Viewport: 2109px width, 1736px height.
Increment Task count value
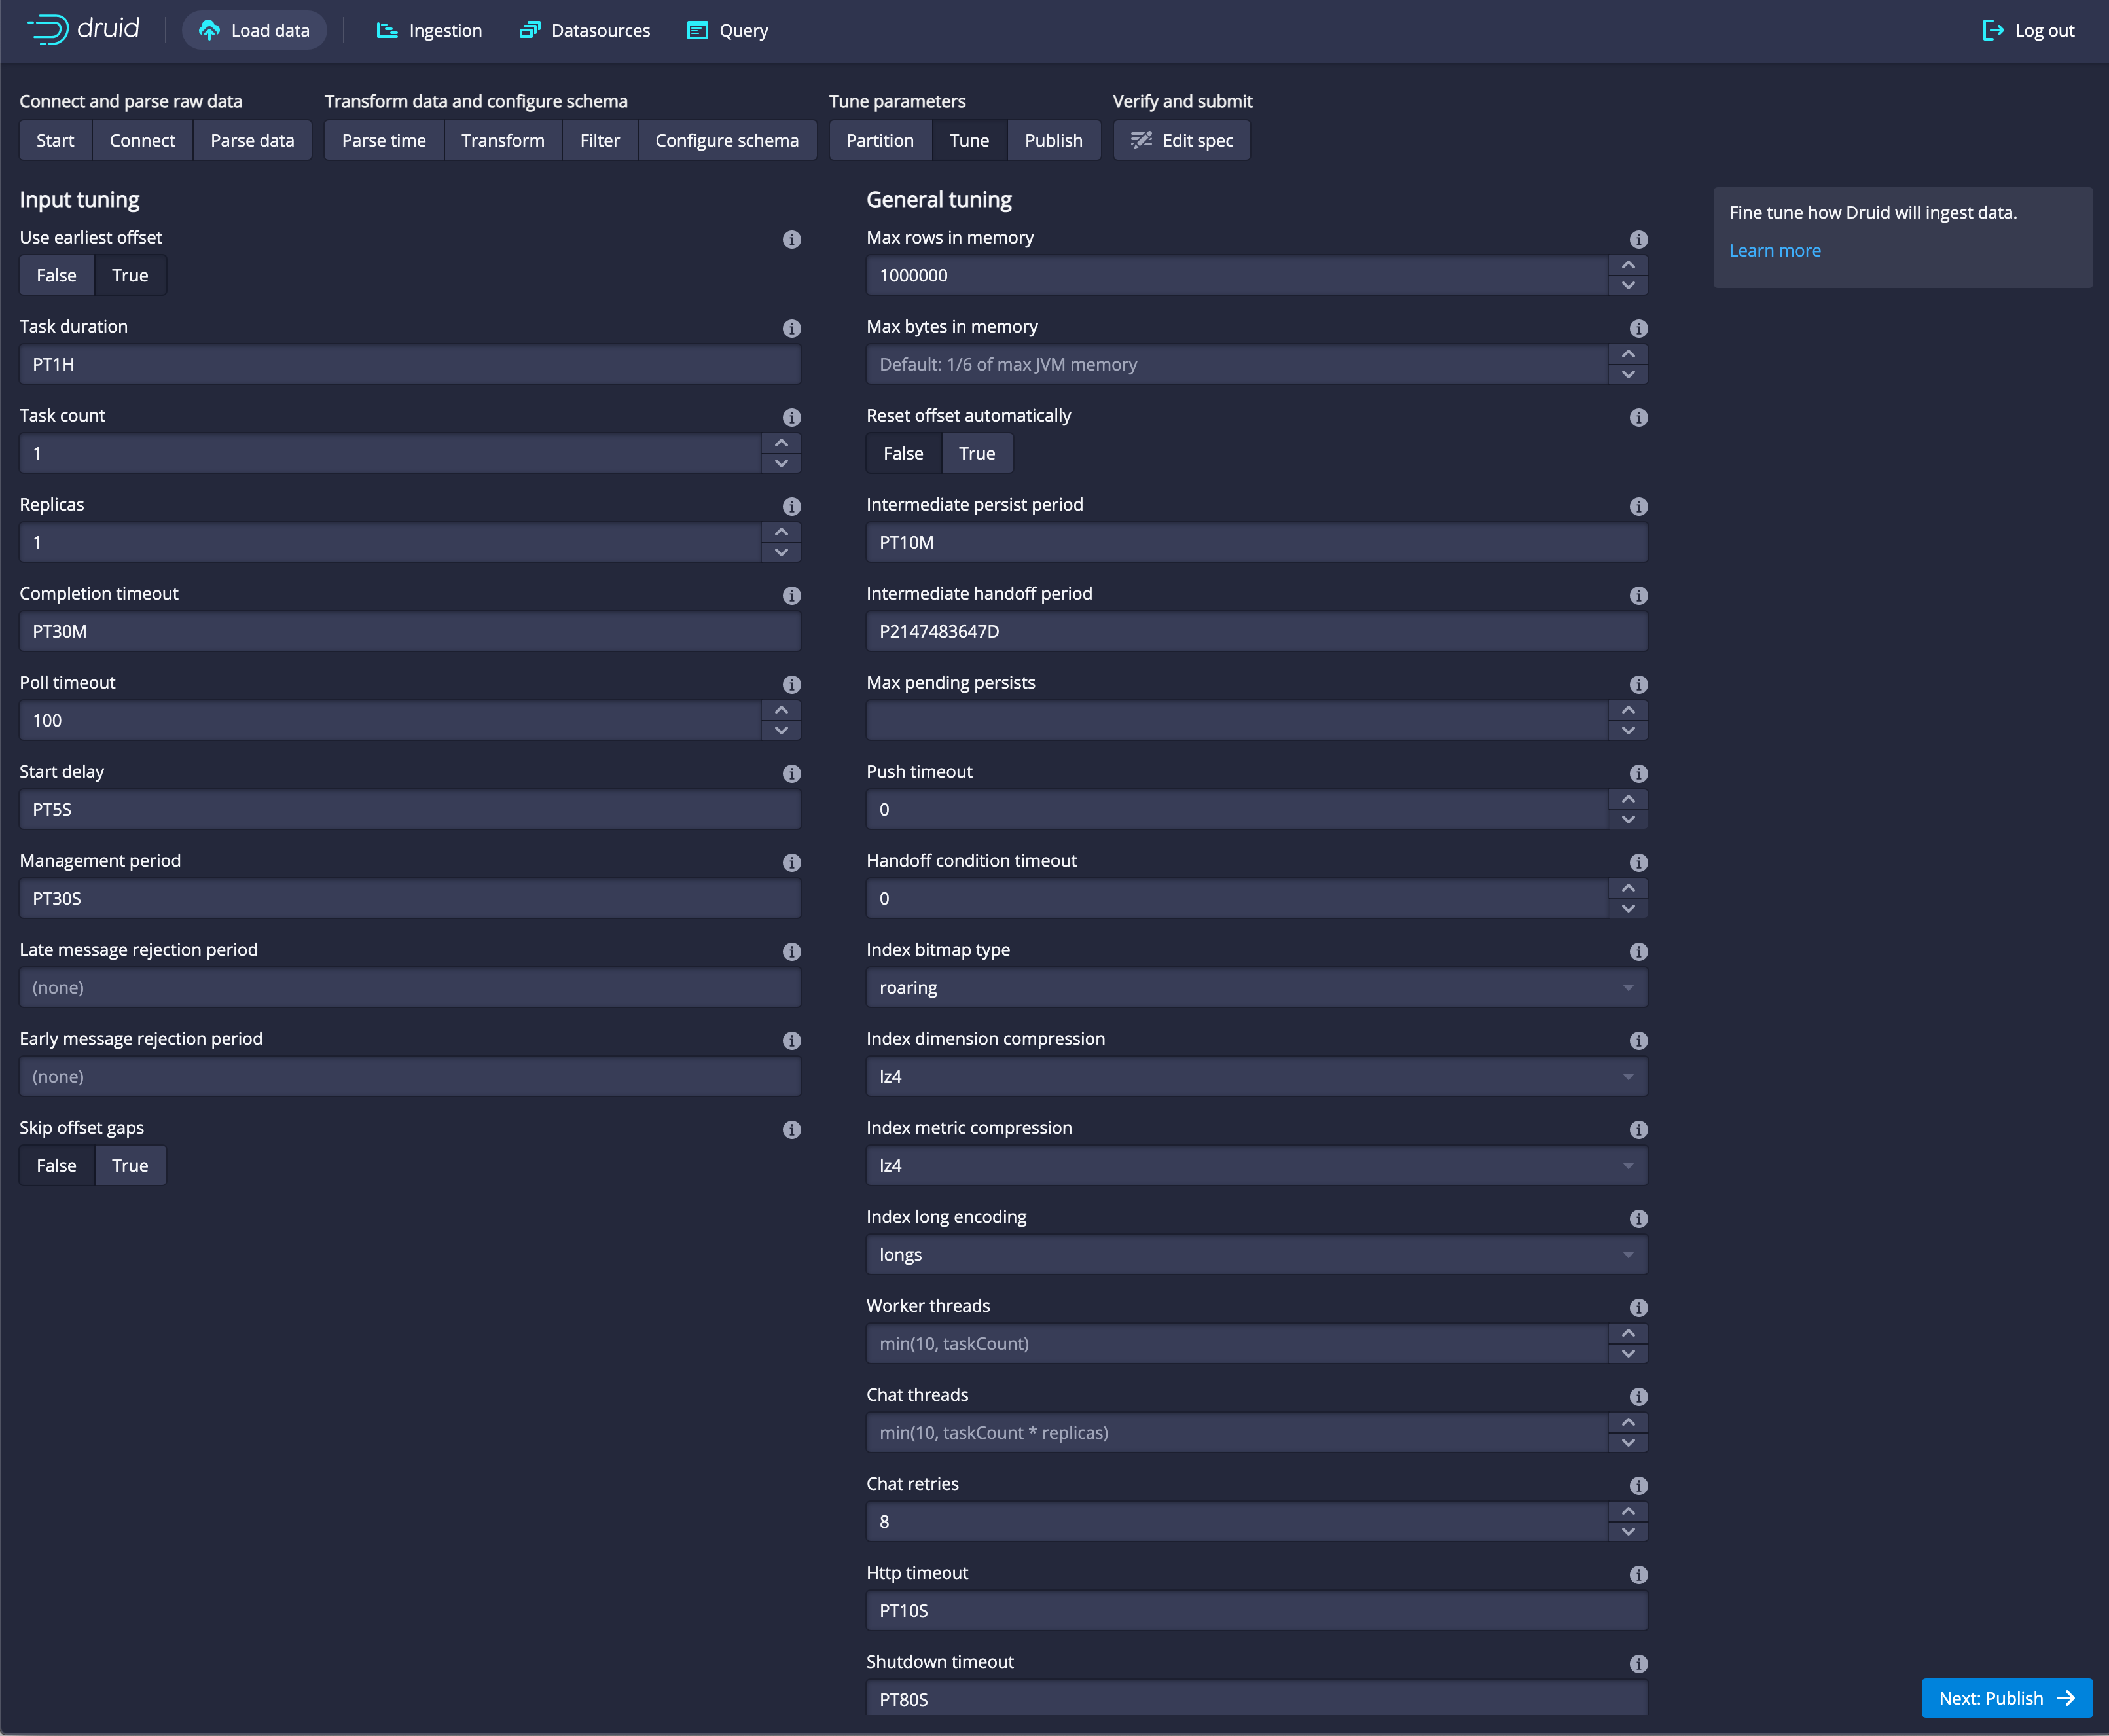click(x=781, y=443)
